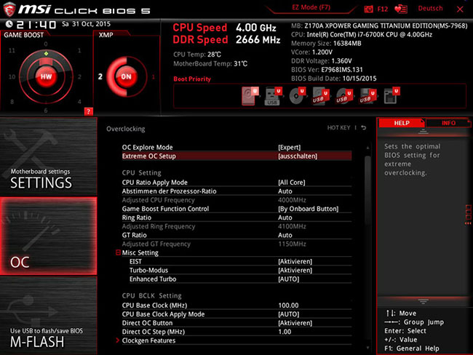Toggle the Direct OC Button setting
The width and height of the screenshot is (473, 355).
(236, 323)
